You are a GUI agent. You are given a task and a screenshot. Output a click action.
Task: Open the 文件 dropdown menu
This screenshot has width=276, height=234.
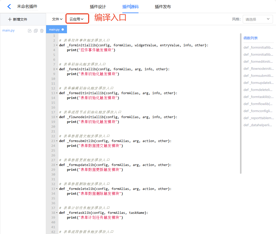(x=57, y=19)
